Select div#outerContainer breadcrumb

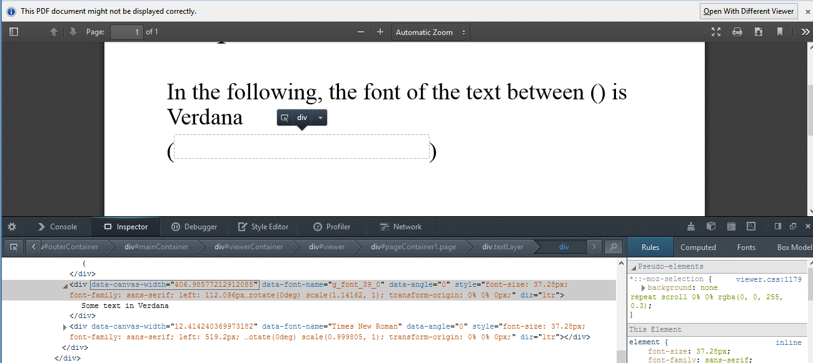coord(71,247)
